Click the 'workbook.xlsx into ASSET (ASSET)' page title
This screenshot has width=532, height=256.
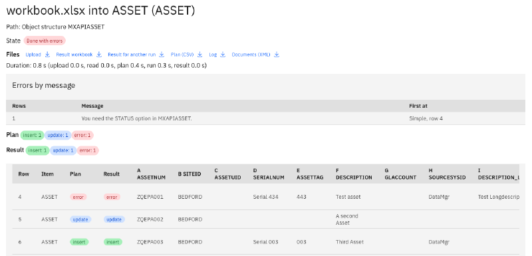(x=100, y=11)
